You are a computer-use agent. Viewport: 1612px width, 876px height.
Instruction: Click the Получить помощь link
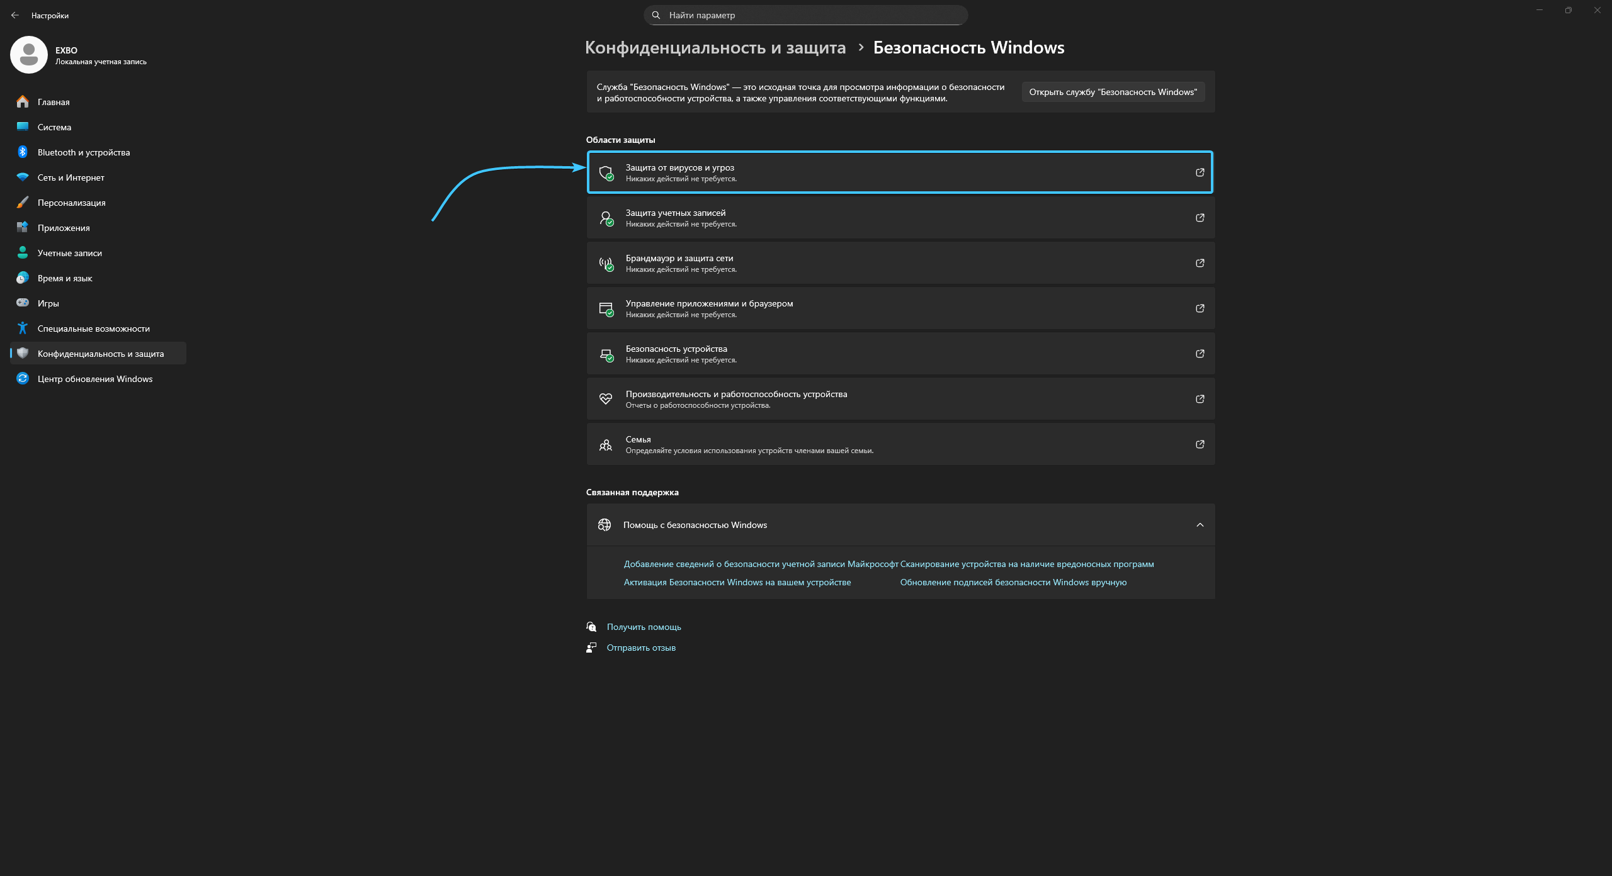(x=644, y=627)
